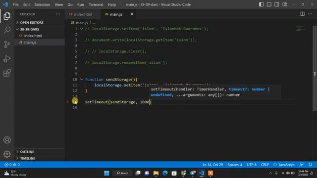Open the Windows Start menu
Viewport: 317px width, 178px height.
coord(106,173)
